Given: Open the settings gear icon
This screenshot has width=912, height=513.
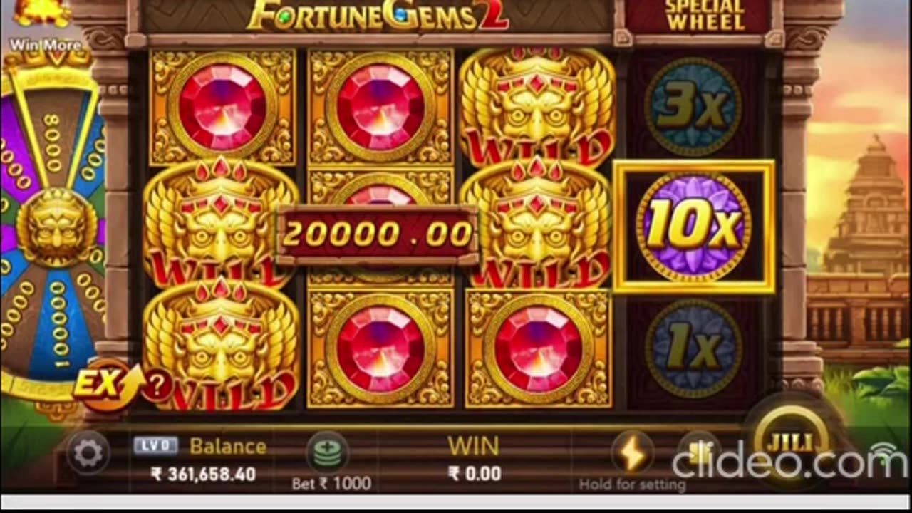Looking at the screenshot, I should 88,454.
